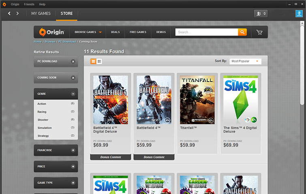This screenshot has height=194, width=306.
Task: Open the Help menu
Action: point(42,4)
